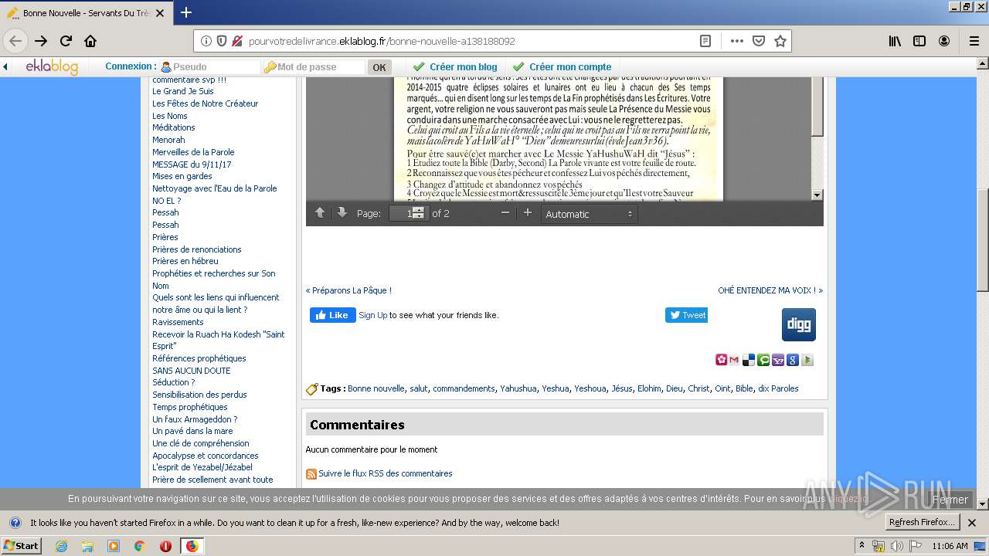
Task: Dismiss cookie notice with Fermer
Action: 950,500
